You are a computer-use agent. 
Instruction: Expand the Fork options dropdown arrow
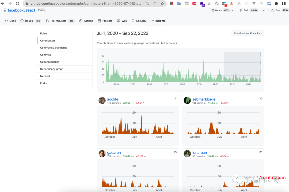[264, 10]
